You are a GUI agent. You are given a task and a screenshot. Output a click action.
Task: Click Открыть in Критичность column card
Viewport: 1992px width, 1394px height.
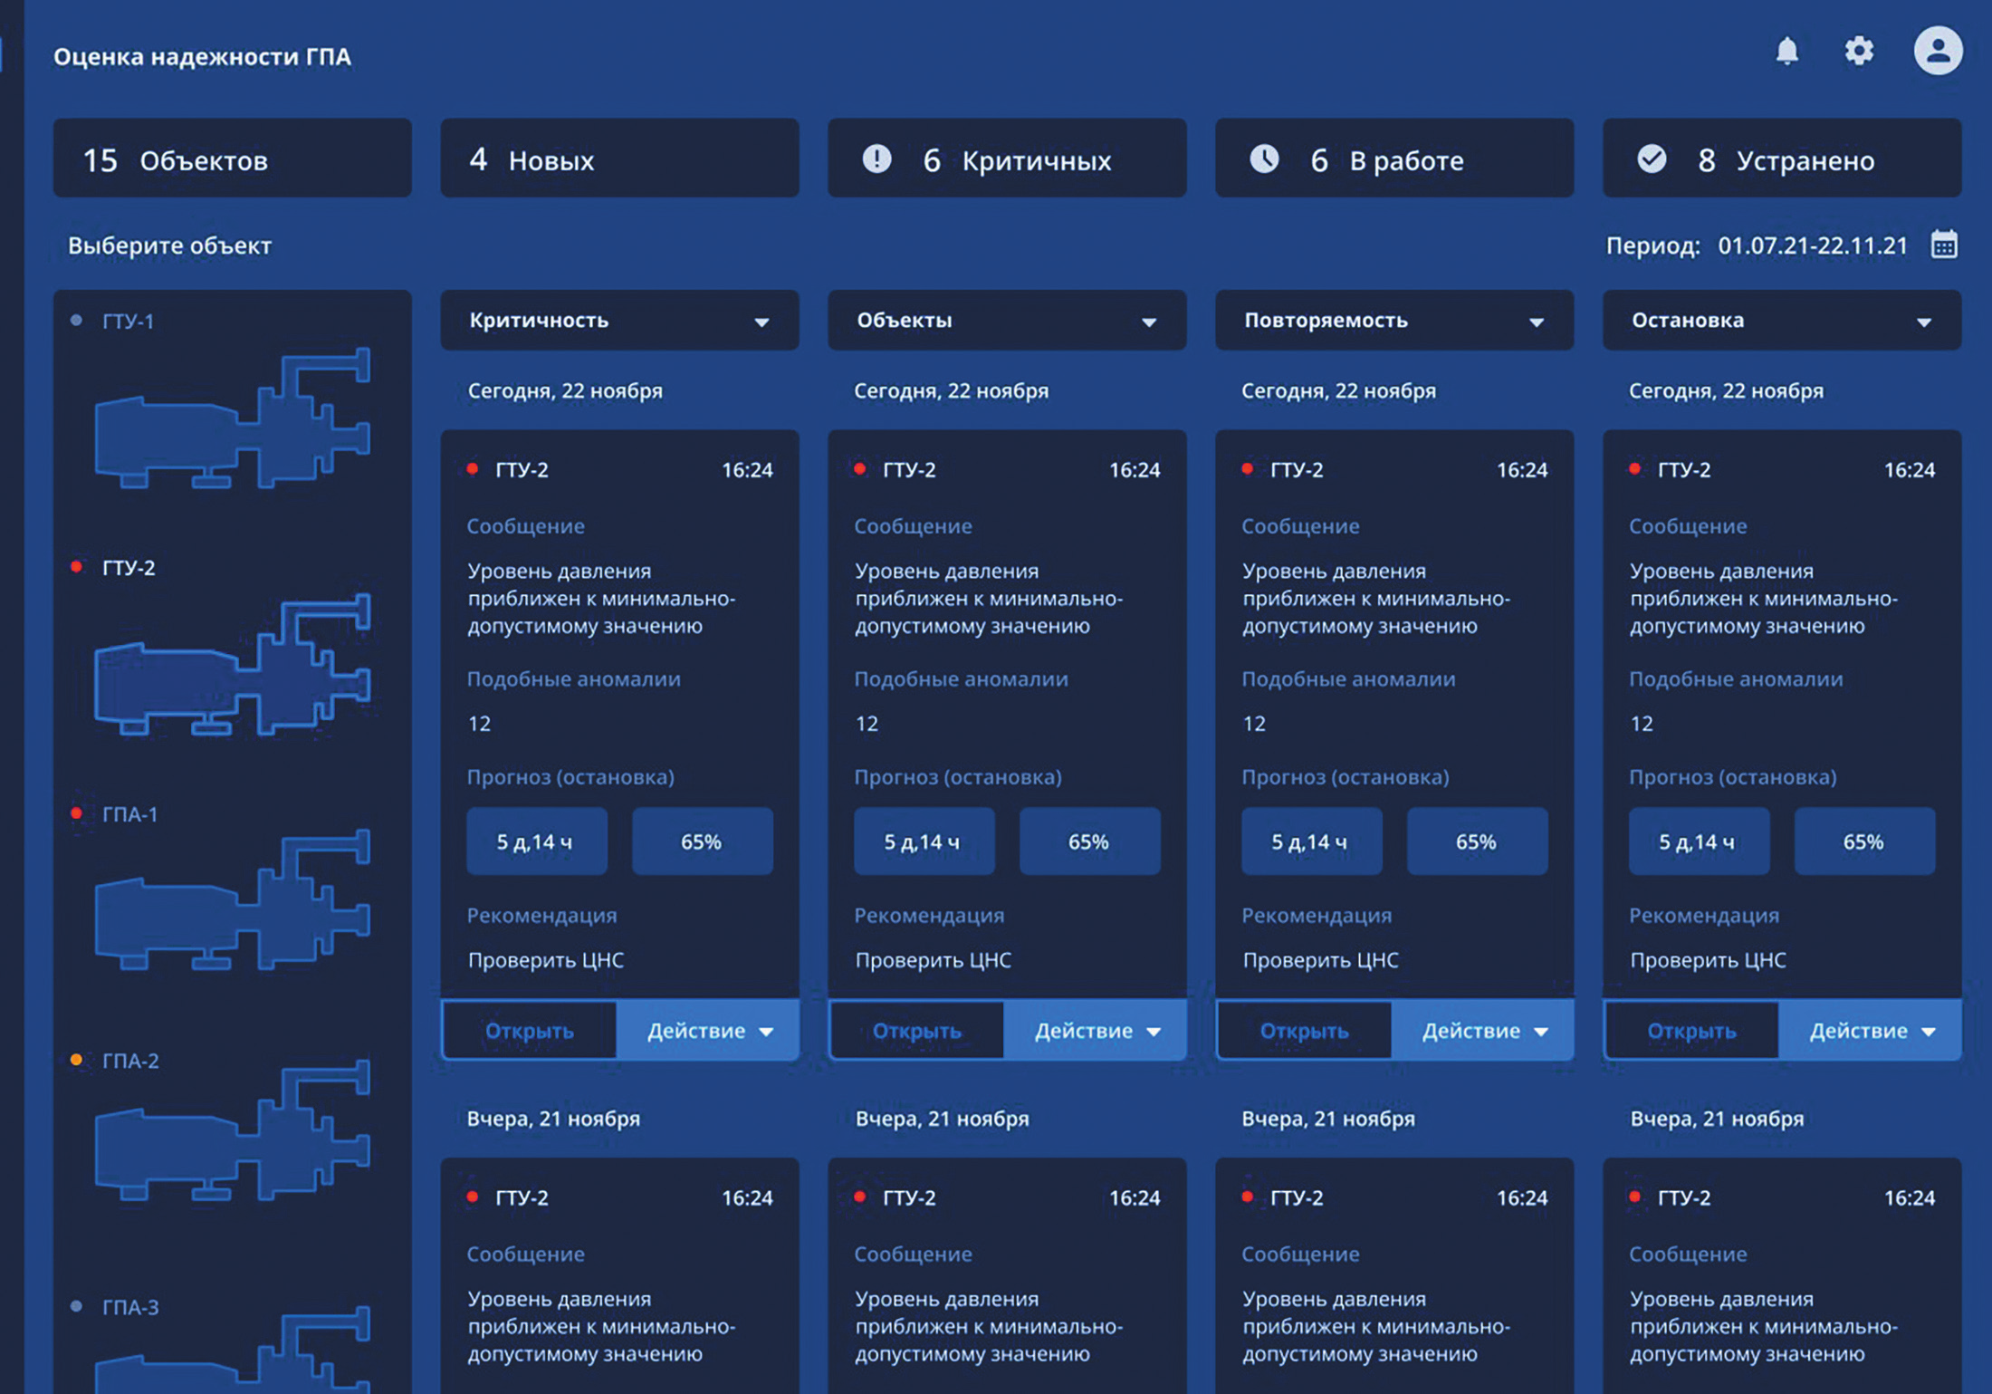[530, 1031]
